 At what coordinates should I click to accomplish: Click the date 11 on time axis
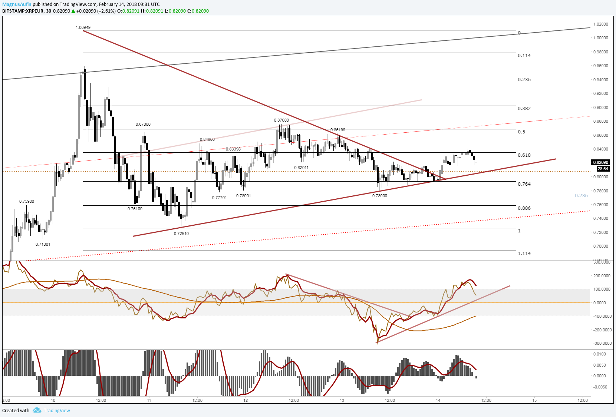(x=149, y=400)
